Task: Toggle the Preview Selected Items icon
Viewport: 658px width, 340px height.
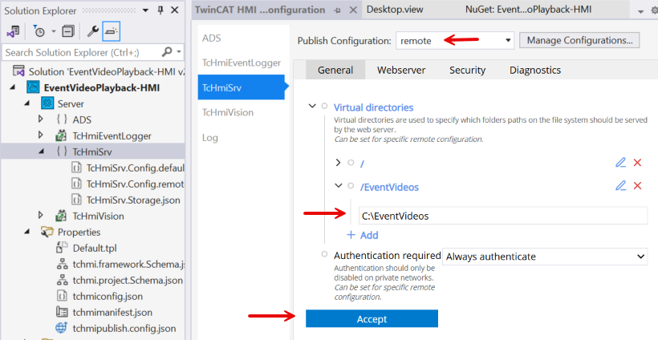Action: 112,31
